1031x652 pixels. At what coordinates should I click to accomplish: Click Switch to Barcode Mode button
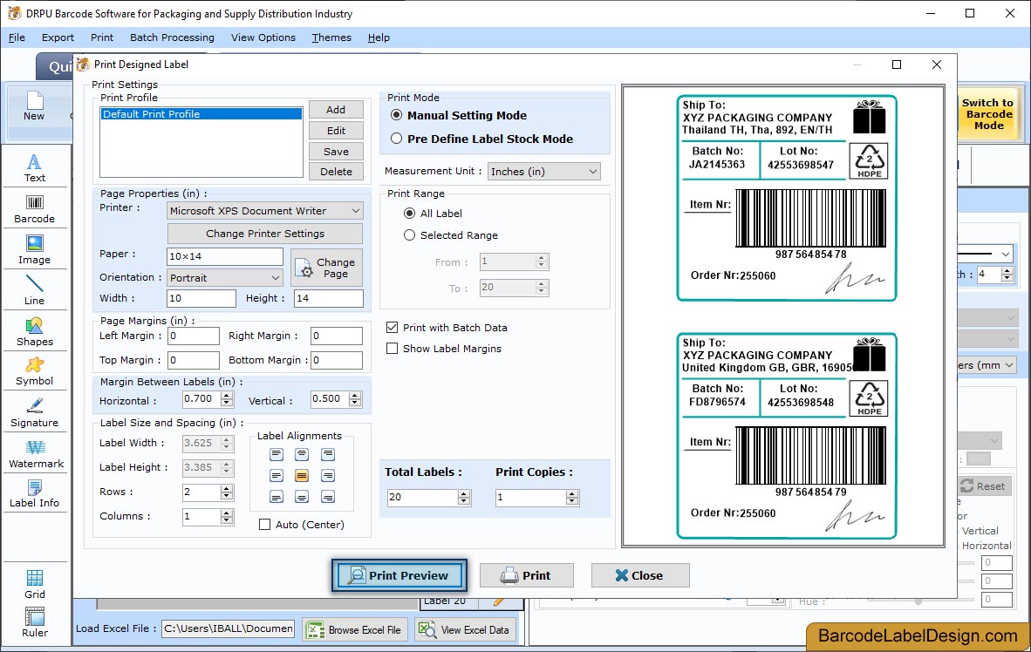(x=988, y=113)
